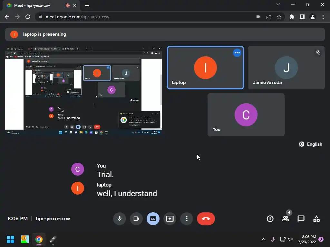Click the muted volume tray icon

tap(291, 239)
